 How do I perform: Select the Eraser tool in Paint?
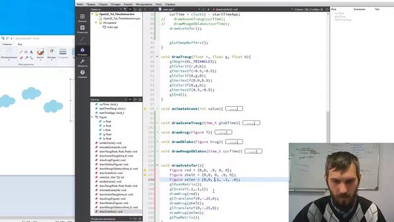21,58
